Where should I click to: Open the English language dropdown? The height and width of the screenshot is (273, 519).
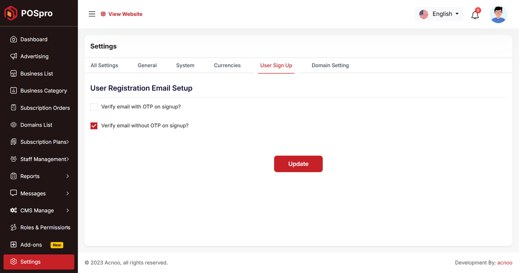pyautogui.click(x=439, y=14)
